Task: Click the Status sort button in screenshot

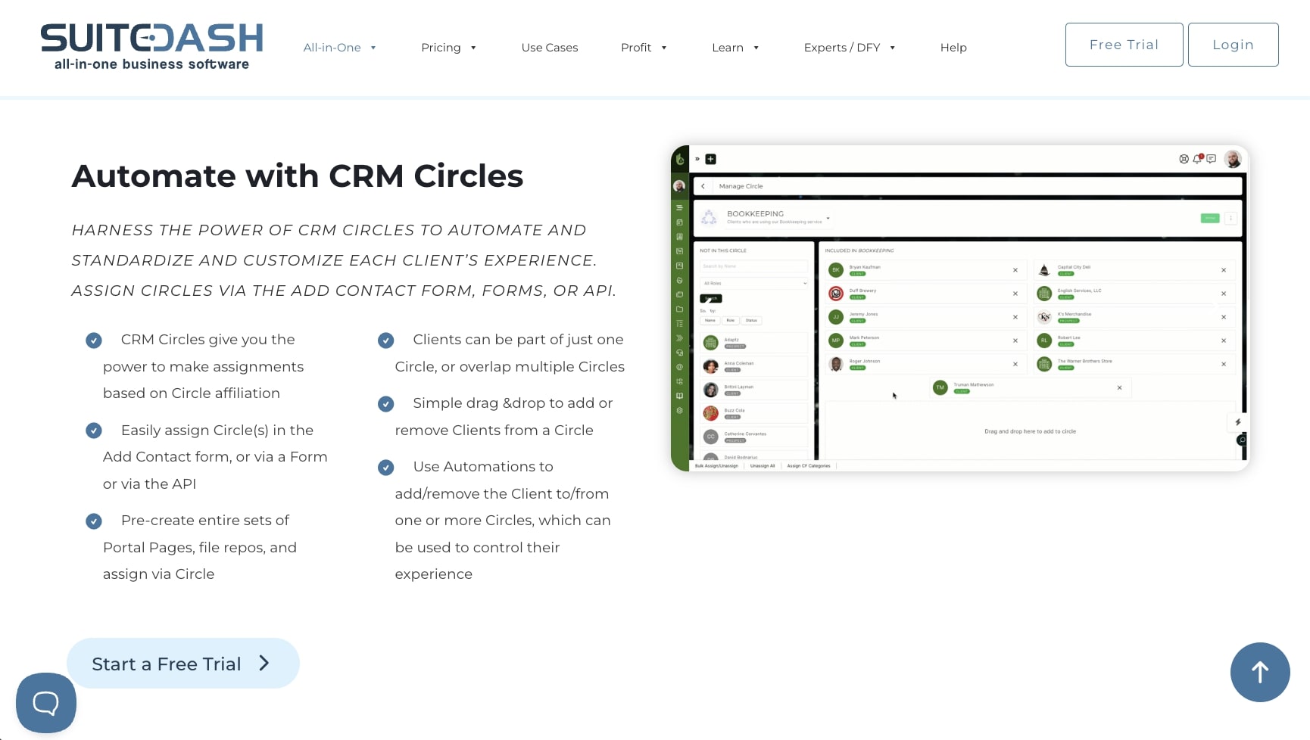Action: click(751, 320)
